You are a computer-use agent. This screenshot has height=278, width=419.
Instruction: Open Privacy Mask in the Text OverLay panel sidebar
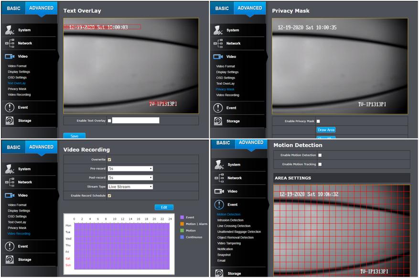click(x=17, y=89)
